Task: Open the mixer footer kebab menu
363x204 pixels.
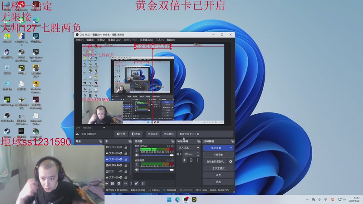Action: point(143,184)
